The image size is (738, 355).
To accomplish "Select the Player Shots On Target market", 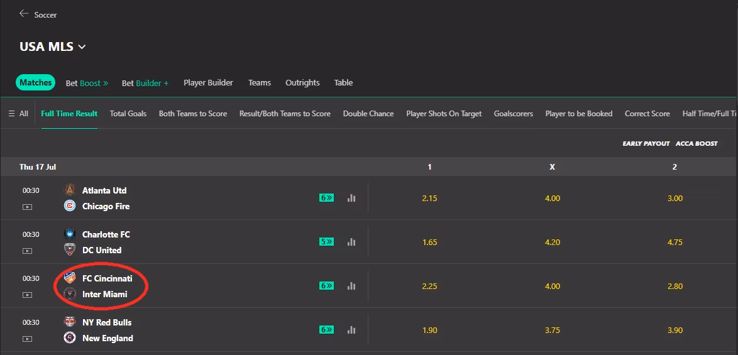I will click(444, 113).
